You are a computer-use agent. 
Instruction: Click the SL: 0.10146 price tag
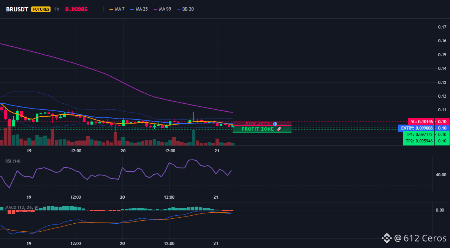pyautogui.click(x=421, y=122)
